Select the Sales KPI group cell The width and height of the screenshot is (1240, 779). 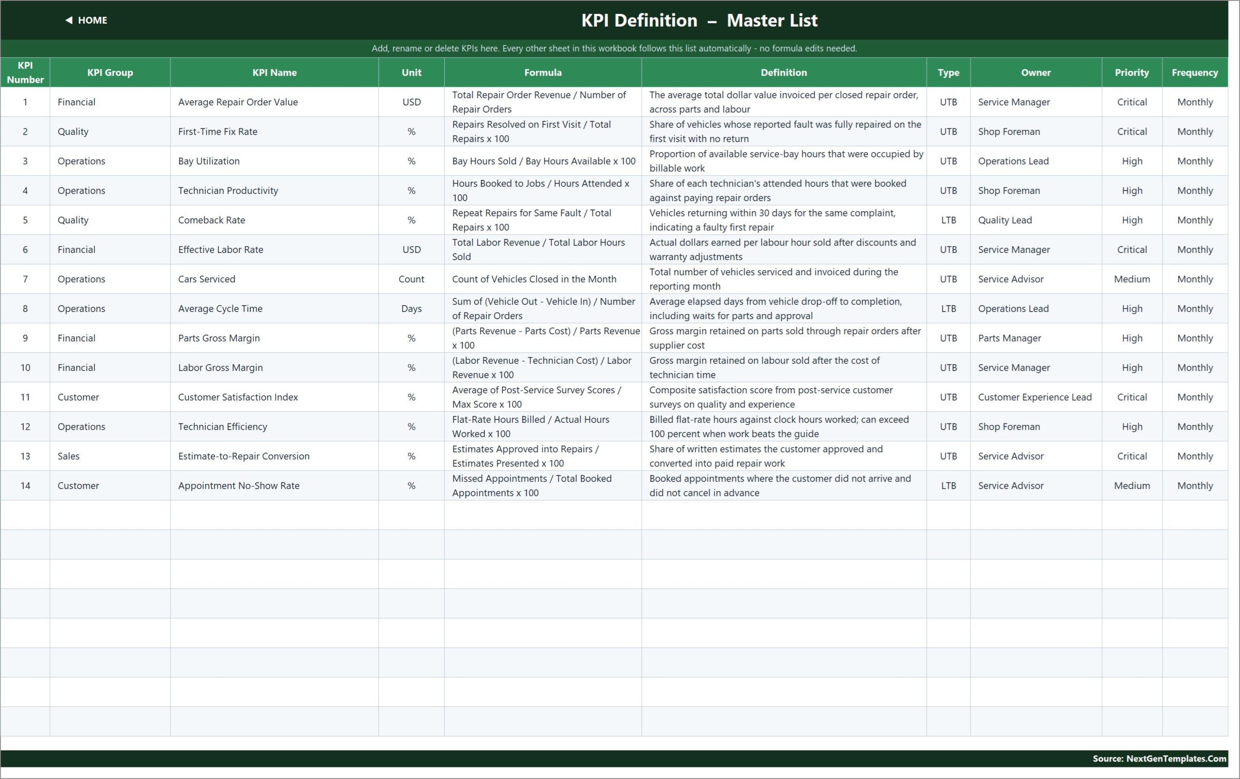[x=110, y=456]
